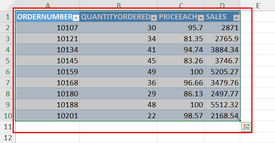Select sales cell showing 2168.54
275x143 pixels.
(222, 115)
